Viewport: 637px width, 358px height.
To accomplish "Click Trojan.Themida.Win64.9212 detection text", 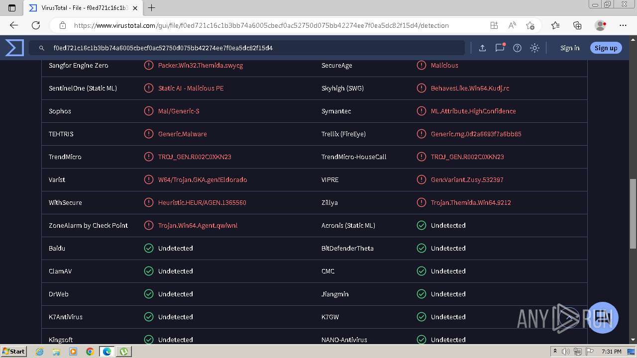I will 471,202.
